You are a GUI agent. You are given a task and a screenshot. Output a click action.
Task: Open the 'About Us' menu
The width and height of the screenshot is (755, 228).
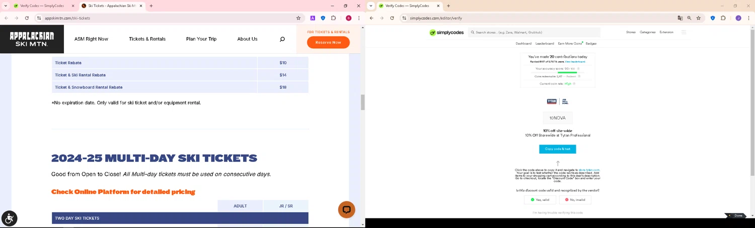[x=247, y=39]
